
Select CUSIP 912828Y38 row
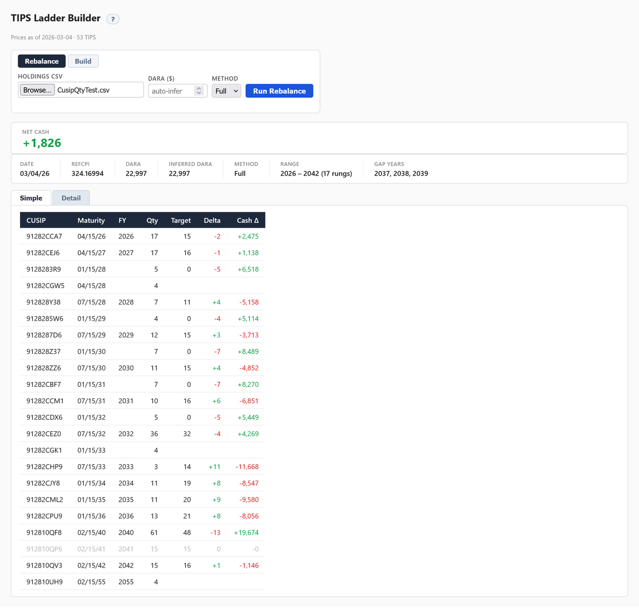(142, 303)
